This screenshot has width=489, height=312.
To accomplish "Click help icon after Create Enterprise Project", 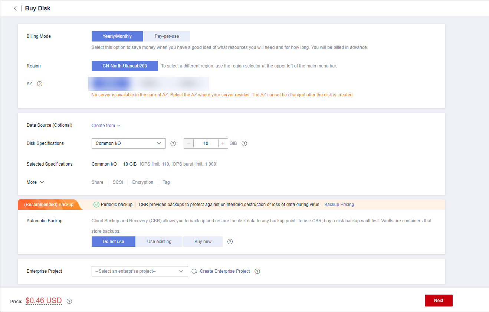I will (257, 271).
